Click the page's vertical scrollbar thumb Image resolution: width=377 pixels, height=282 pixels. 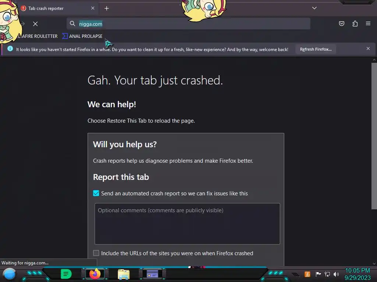click(x=374, y=136)
